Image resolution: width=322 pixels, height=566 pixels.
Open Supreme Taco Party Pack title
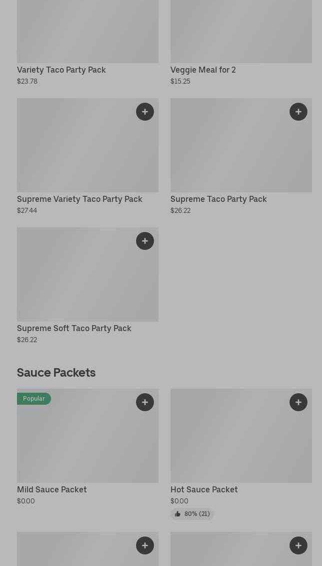[x=218, y=199]
